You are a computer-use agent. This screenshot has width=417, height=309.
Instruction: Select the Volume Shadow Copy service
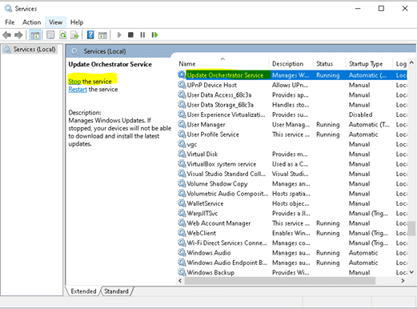point(292,183)
